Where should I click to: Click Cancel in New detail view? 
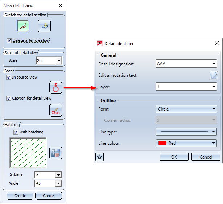point(49,196)
